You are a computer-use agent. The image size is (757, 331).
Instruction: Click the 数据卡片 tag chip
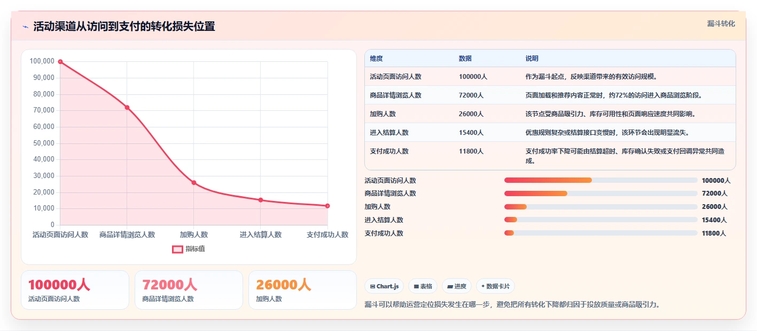point(495,286)
